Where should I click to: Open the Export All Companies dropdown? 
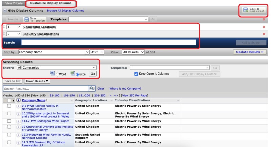tap(57, 67)
